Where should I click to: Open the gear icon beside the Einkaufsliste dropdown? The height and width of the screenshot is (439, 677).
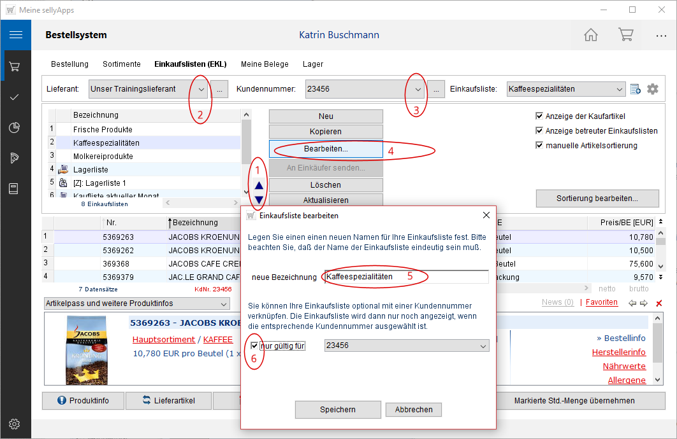(x=653, y=89)
